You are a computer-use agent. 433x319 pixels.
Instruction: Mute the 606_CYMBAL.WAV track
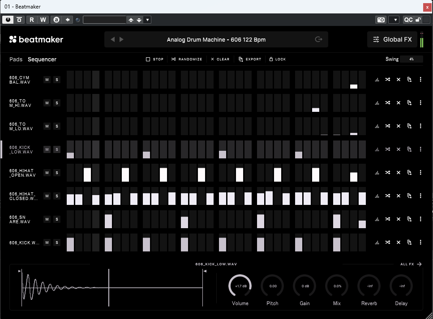click(x=47, y=80)
